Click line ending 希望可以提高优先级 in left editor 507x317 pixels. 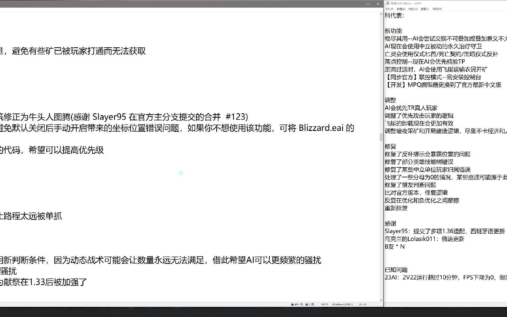pos(52,150)
